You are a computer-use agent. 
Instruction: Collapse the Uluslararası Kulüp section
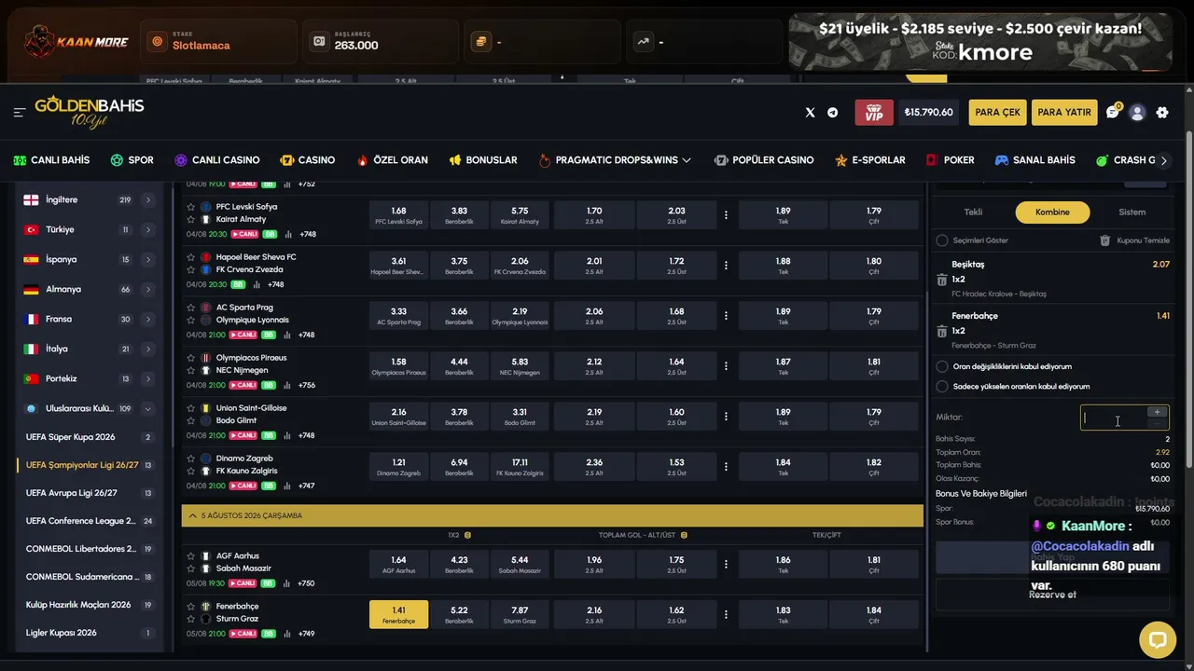[x=147, y=408]
